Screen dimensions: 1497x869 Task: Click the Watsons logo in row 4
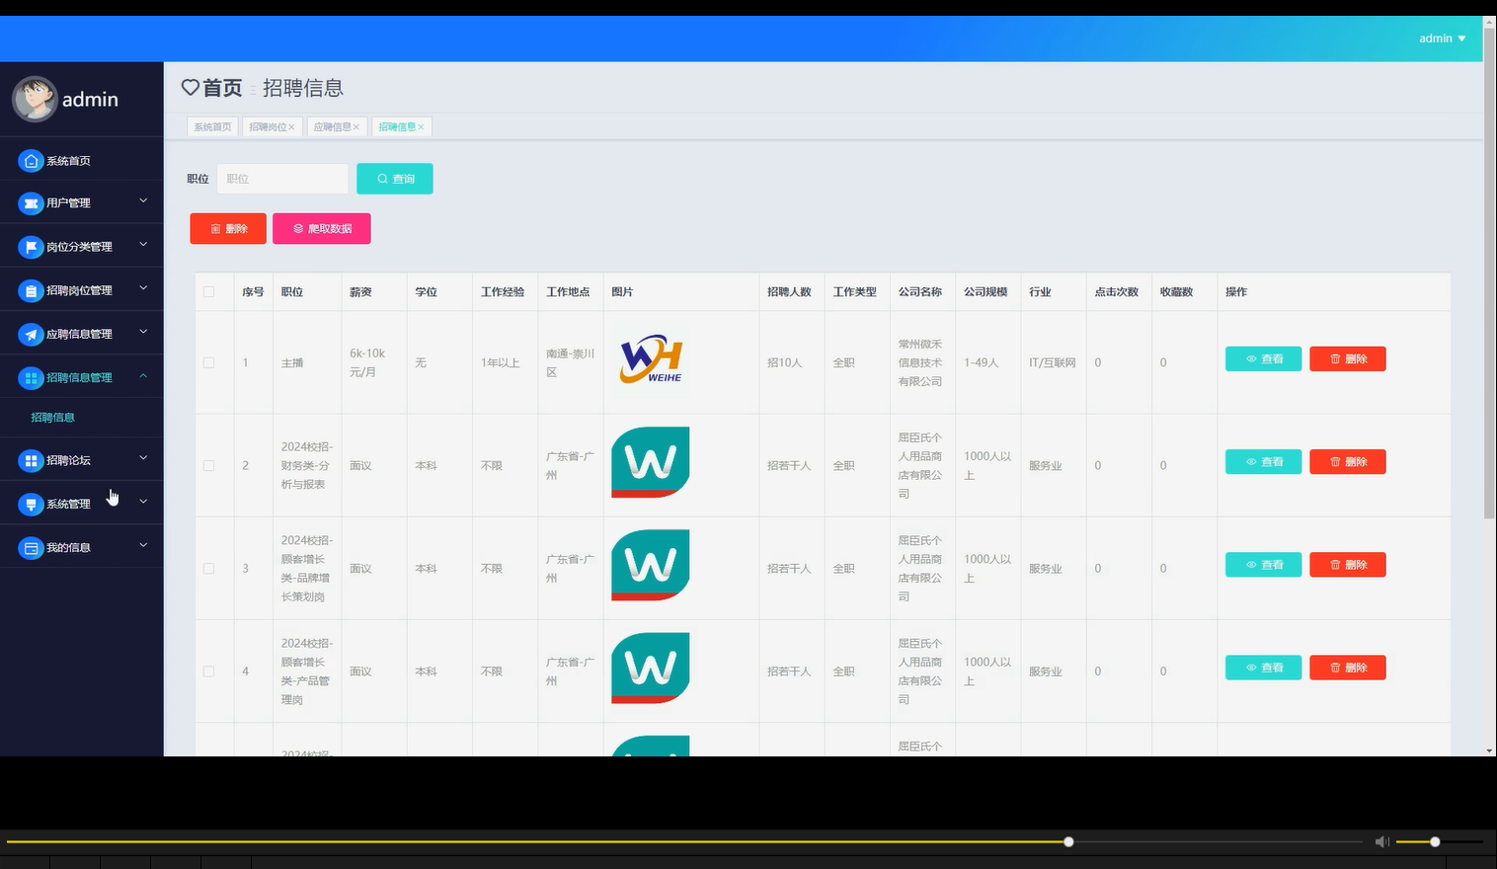pyautogui.click(x=651, y=667)
